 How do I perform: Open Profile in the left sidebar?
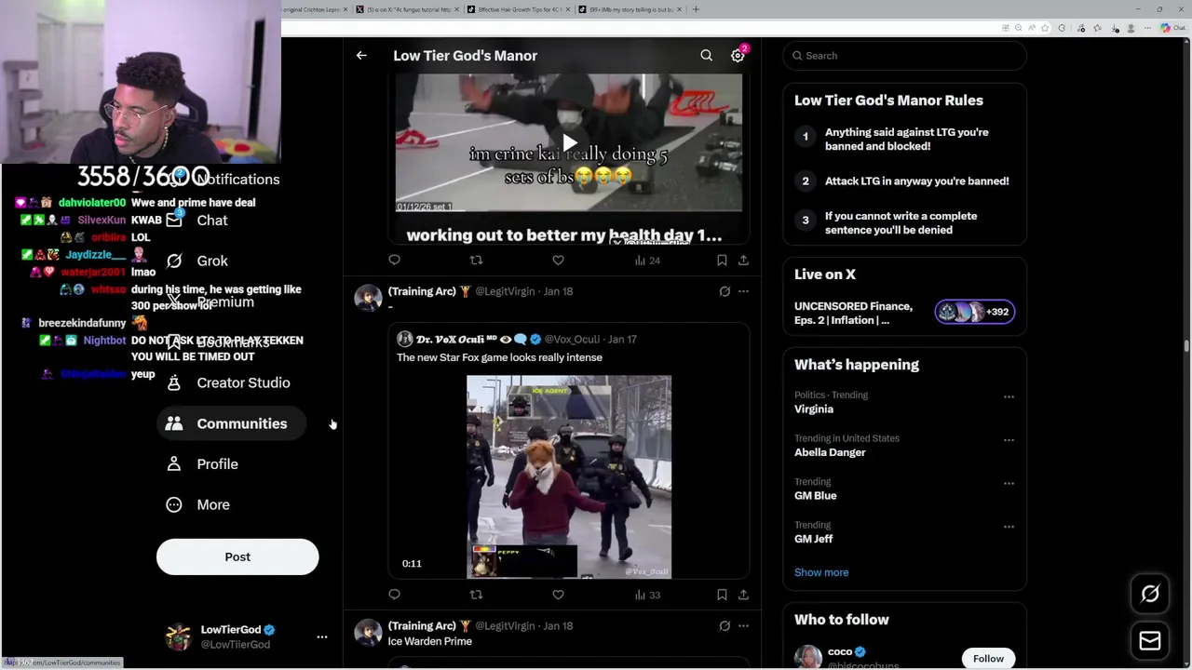[217, 464]
